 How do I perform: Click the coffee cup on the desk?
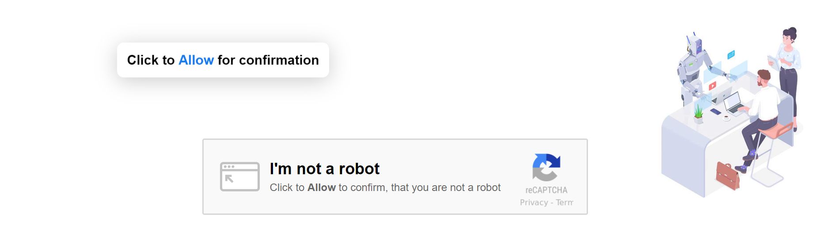(726, 118)
